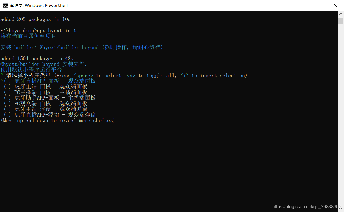Click the 将在当前目录创建项目 line

point(28,36)
